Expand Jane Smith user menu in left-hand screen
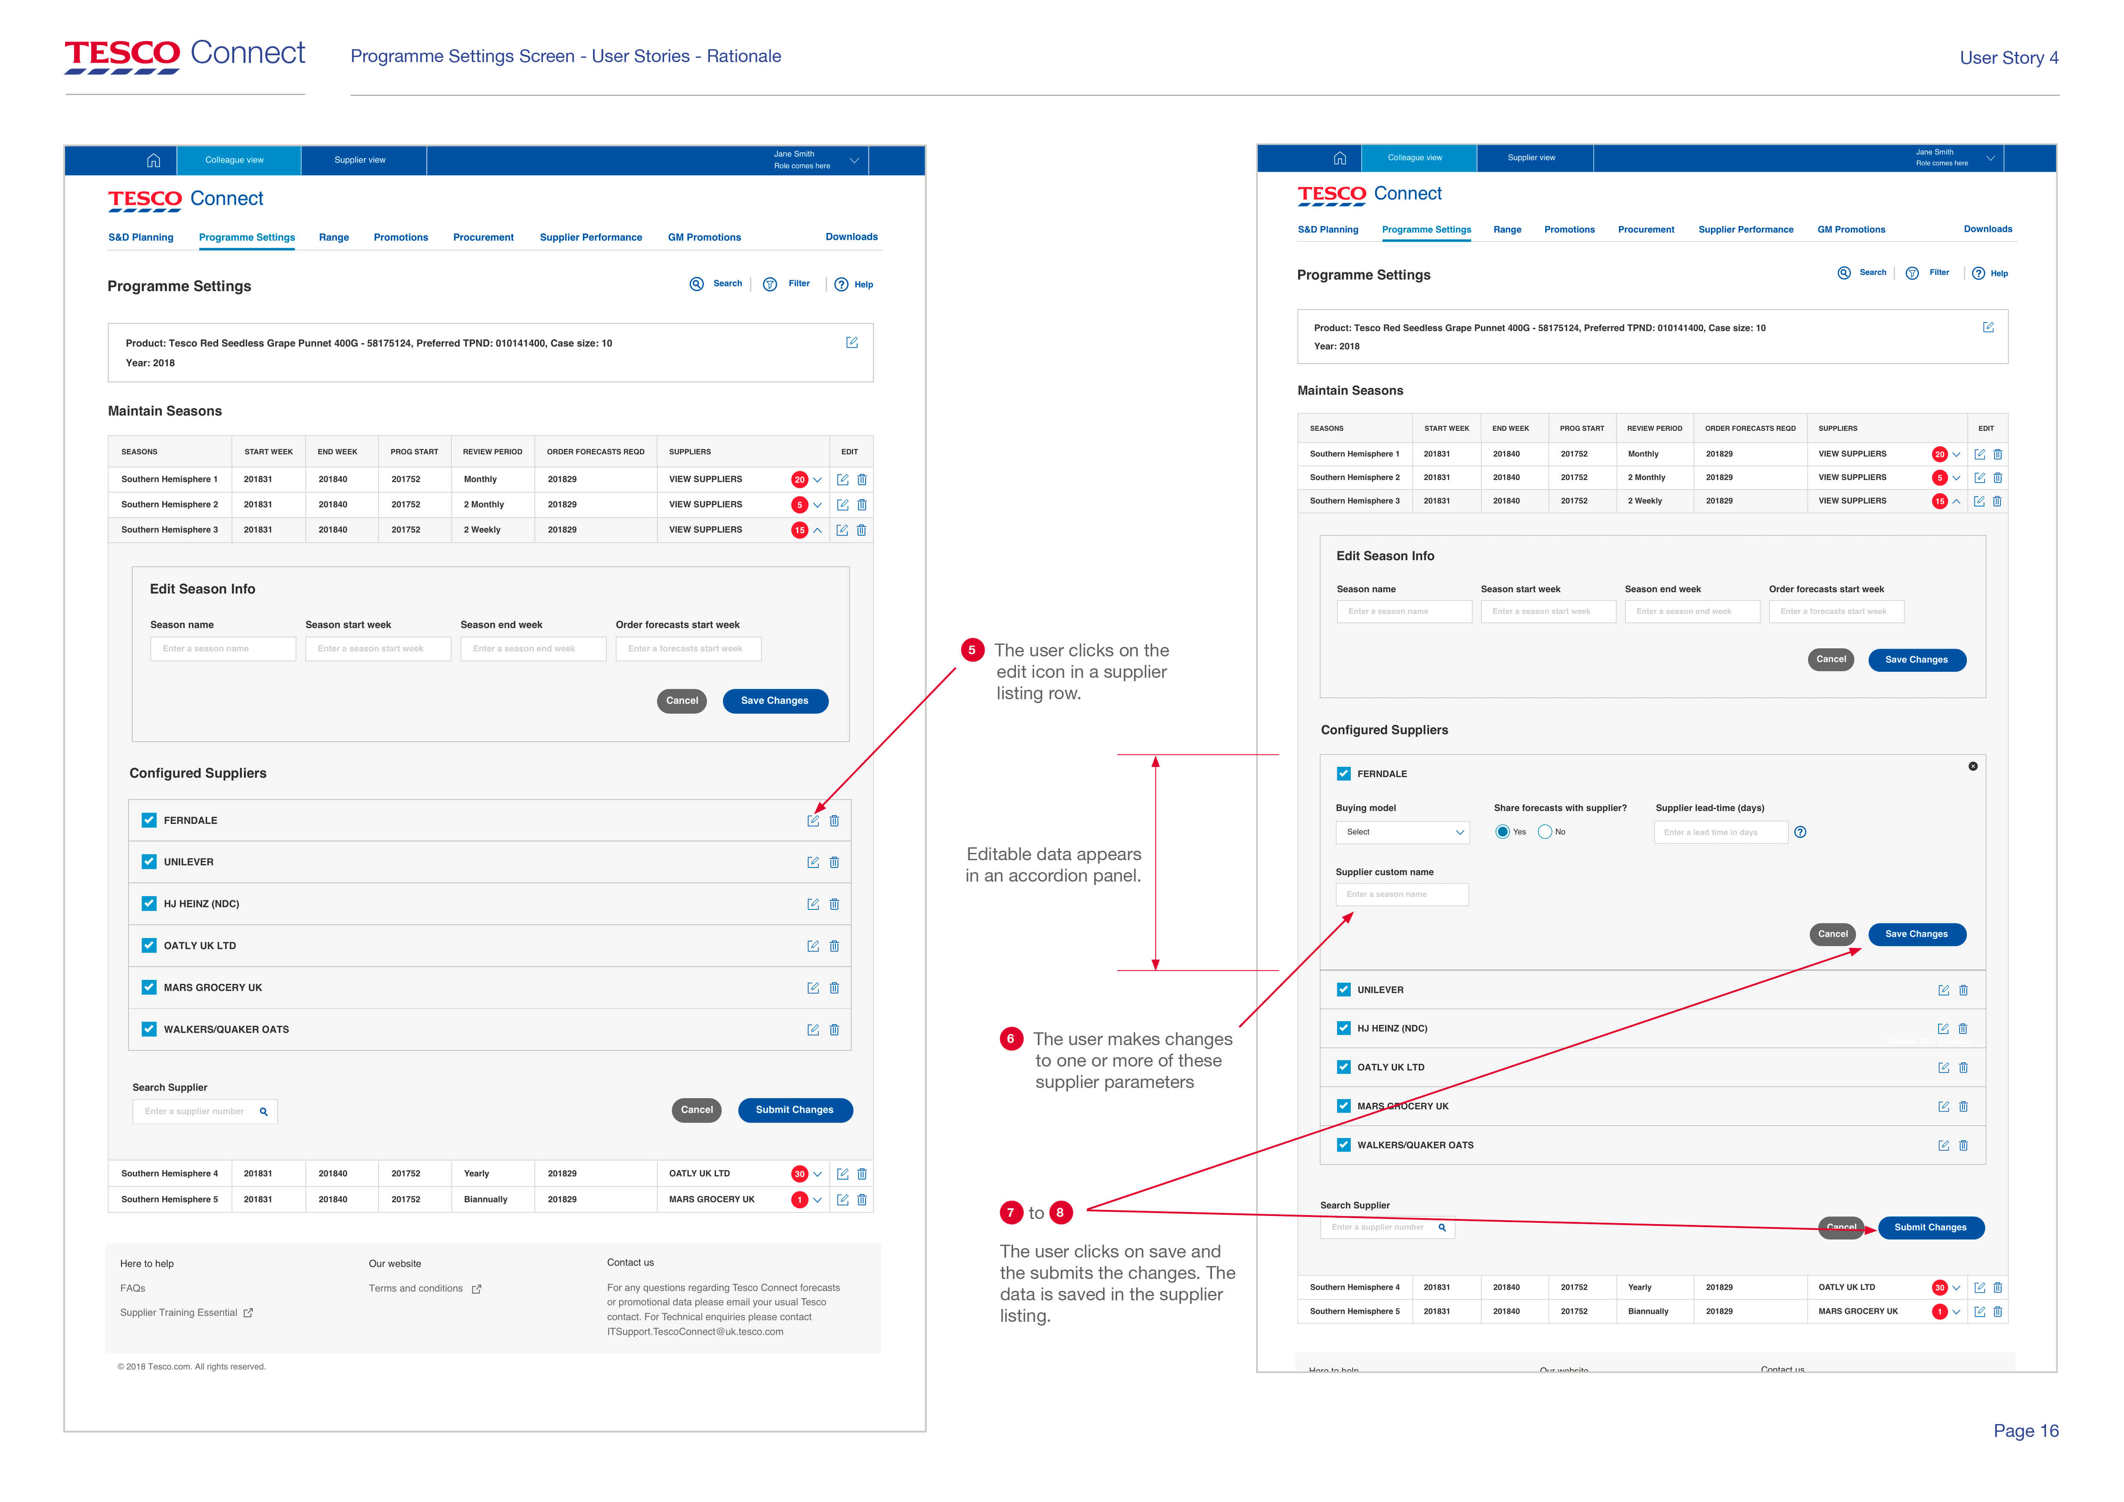The image size is (2124, 1502). [x=854, y=160]
